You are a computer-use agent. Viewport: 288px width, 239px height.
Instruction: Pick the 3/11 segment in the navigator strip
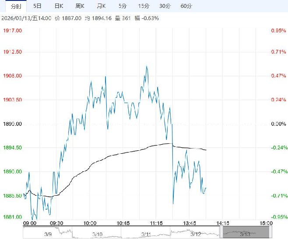pyautogui.click(x=145, y=232)
